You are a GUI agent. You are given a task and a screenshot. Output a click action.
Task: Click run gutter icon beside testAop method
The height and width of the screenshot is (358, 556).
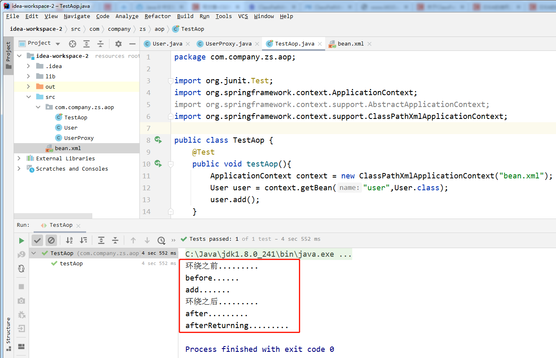point(158,164)
